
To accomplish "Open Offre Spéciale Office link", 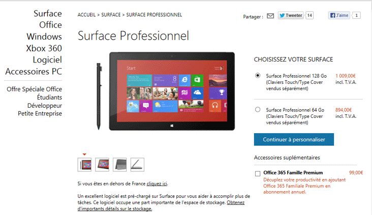I will pos(35,89).
